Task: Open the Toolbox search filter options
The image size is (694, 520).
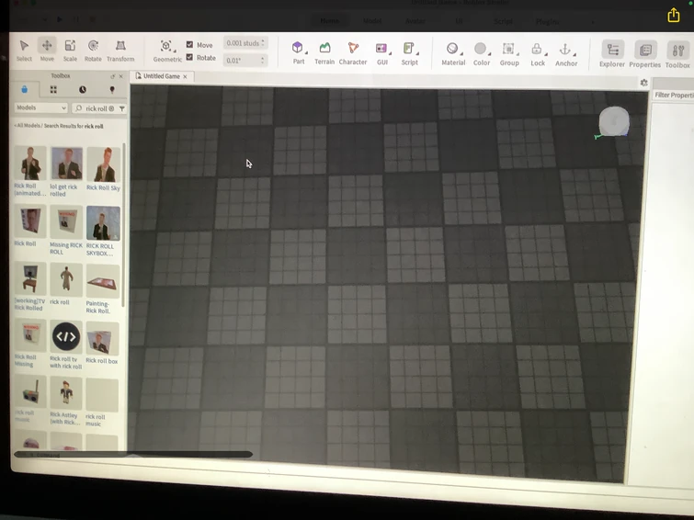Action: pyautogui.click(x=121, y=108)
